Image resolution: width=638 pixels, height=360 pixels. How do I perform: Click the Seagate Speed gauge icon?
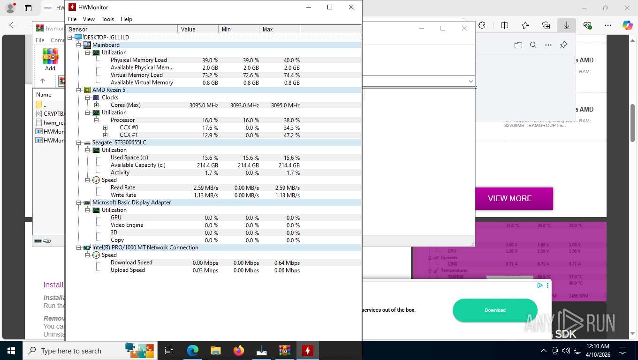pyautogui.click(x=96, y=180)
